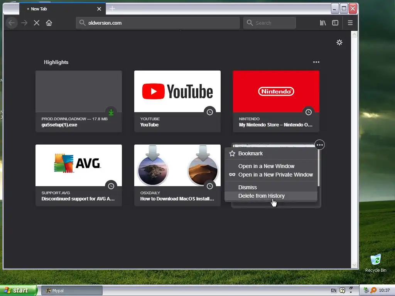Click the history clock badge on YouTube card

[x=209, y=112]
